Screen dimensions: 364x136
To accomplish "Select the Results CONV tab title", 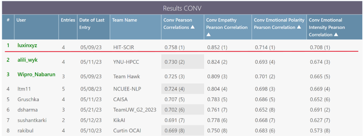I will (182, 8).
